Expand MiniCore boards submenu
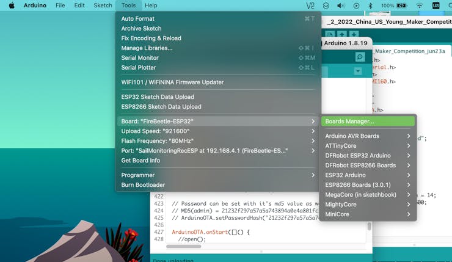 coord(368,214)
